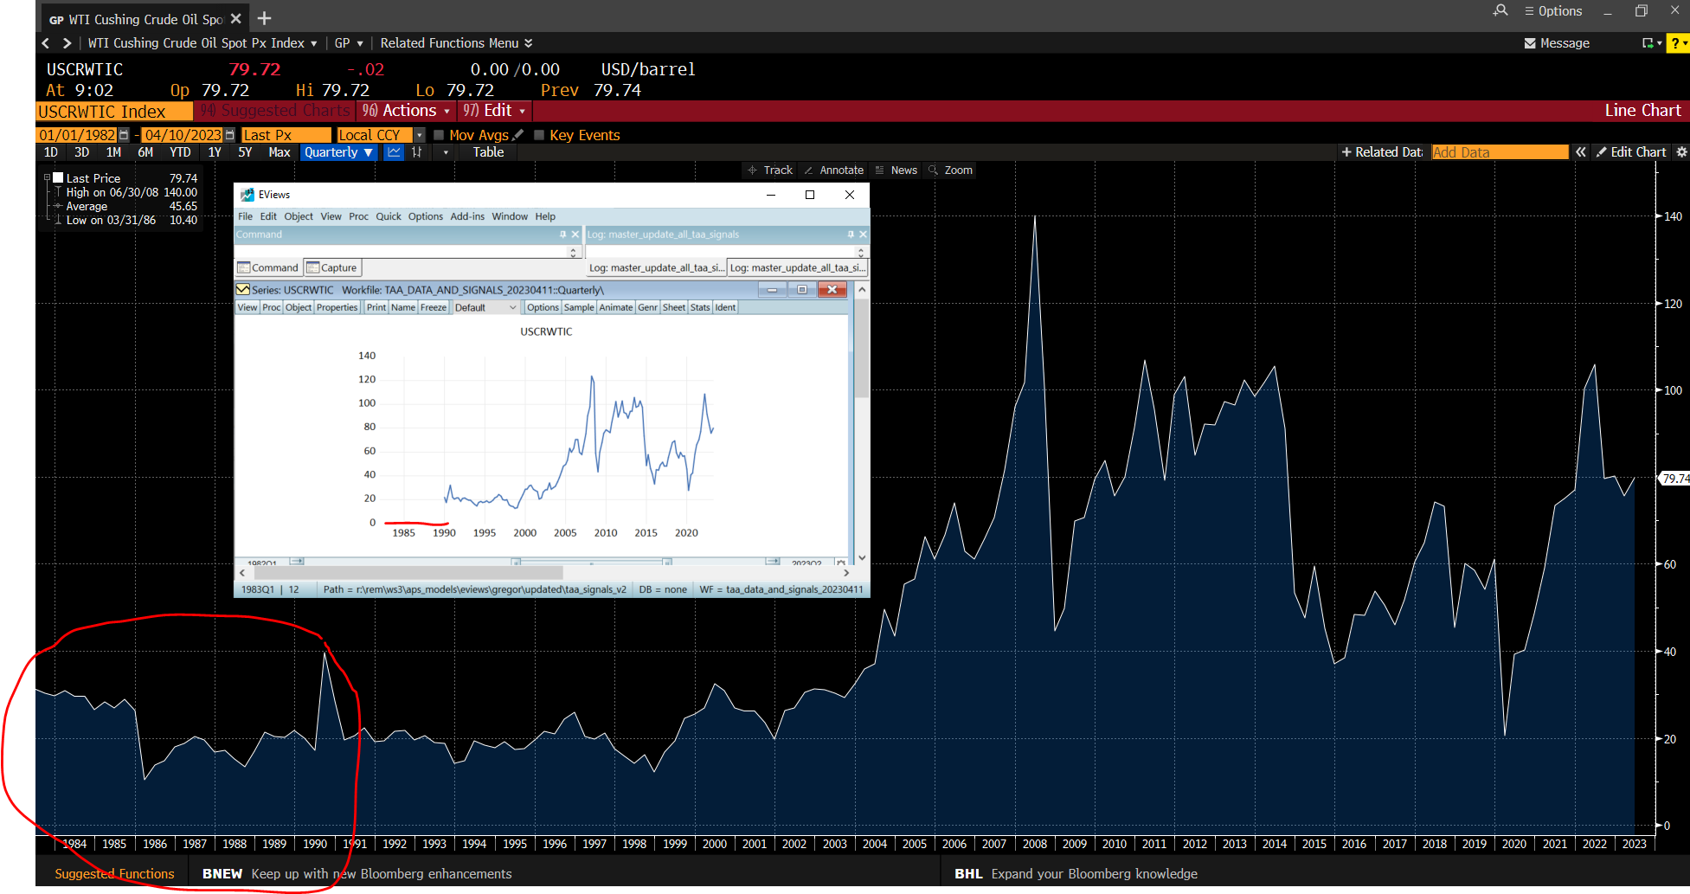Open Quarterly periodicity dropdown
The width and height of the screenshot is (1690, 894).
tap(338, 152)
